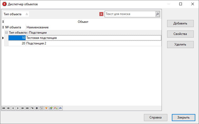Go to next record
This screenshot has width=199, height=124.
[x=18, y=108]
